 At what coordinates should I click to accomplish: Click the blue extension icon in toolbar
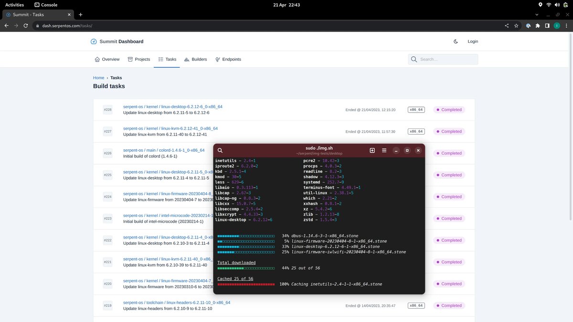tap(529, 26)
